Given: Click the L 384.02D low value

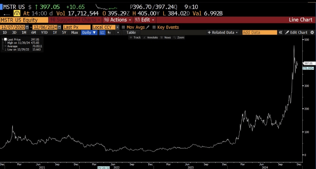Looking at the screenshot, I should click(177, 13).
